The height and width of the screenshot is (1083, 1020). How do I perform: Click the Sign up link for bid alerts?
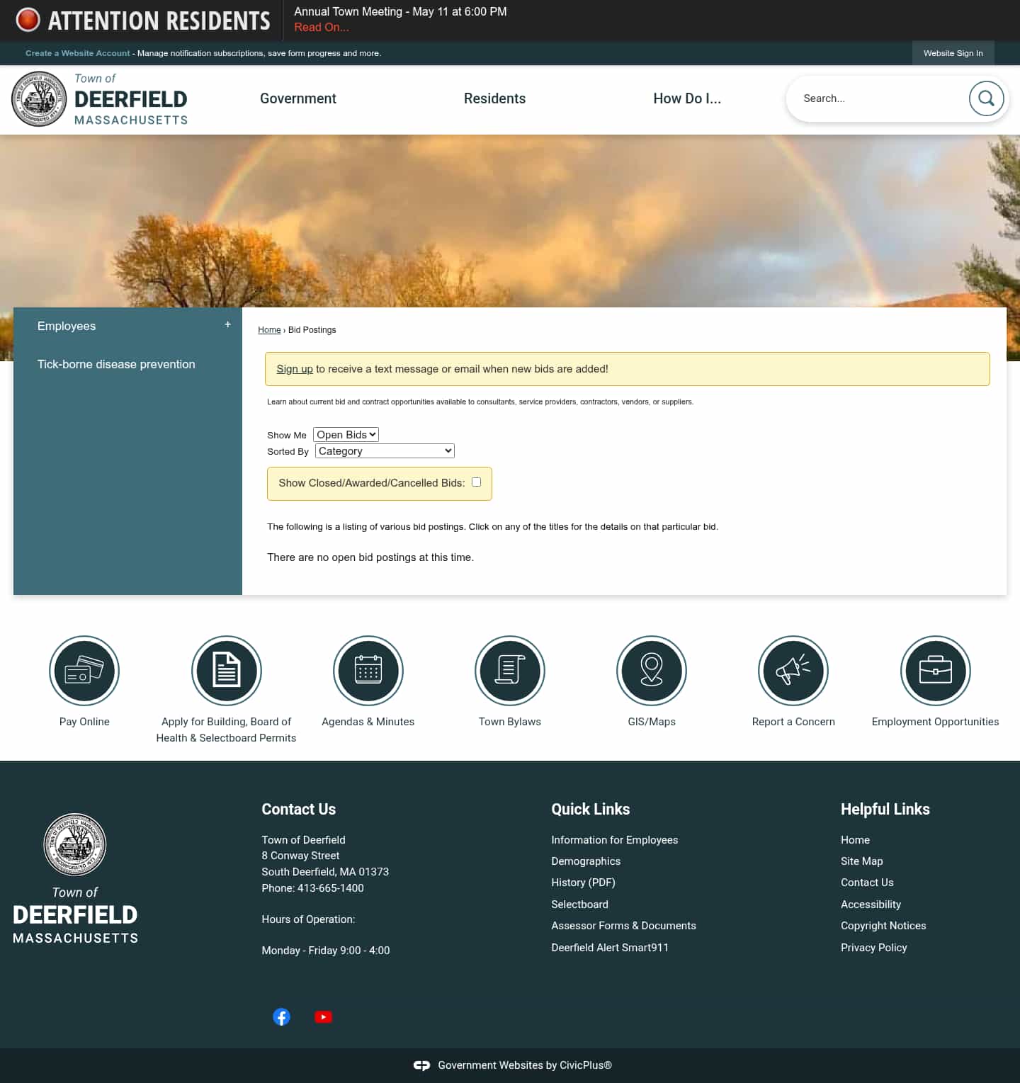click(295, 368)
